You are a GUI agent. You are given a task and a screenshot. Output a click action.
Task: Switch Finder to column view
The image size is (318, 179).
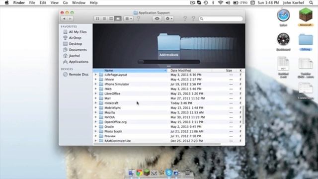111,19
